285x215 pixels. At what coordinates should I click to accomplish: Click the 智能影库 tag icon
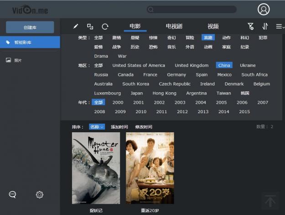coord(8,42)
